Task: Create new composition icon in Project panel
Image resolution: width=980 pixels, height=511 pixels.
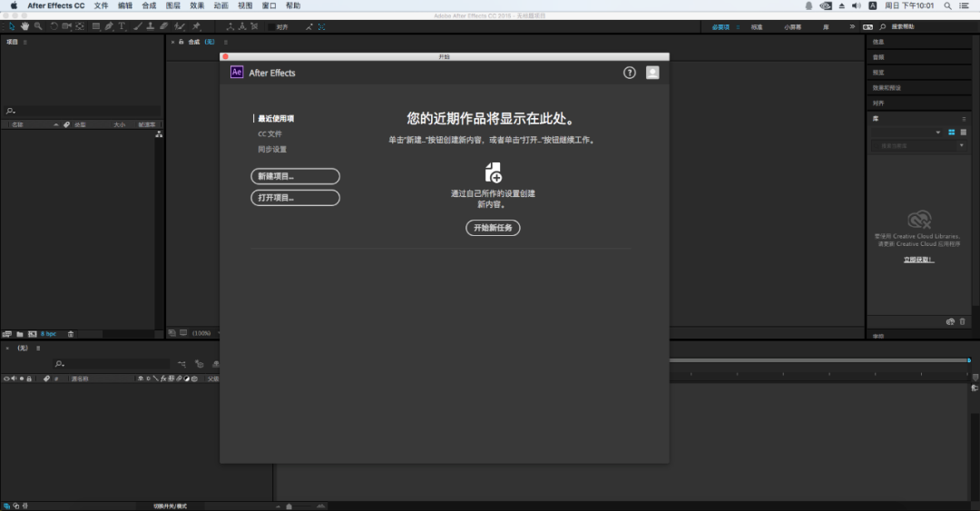Action: click(33, 334)
